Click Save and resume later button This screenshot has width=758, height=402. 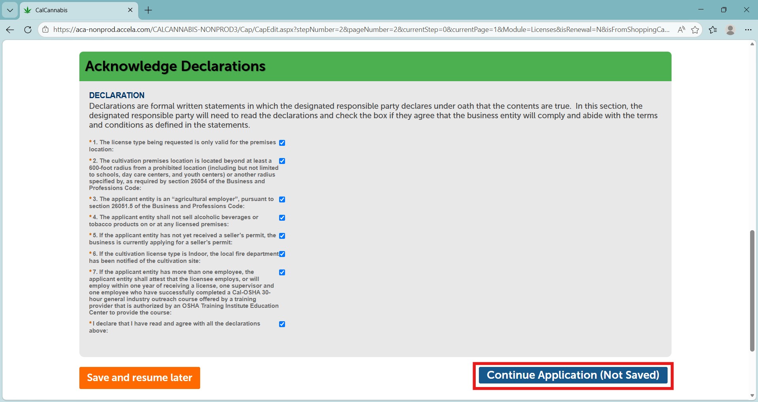coord(140,378)
